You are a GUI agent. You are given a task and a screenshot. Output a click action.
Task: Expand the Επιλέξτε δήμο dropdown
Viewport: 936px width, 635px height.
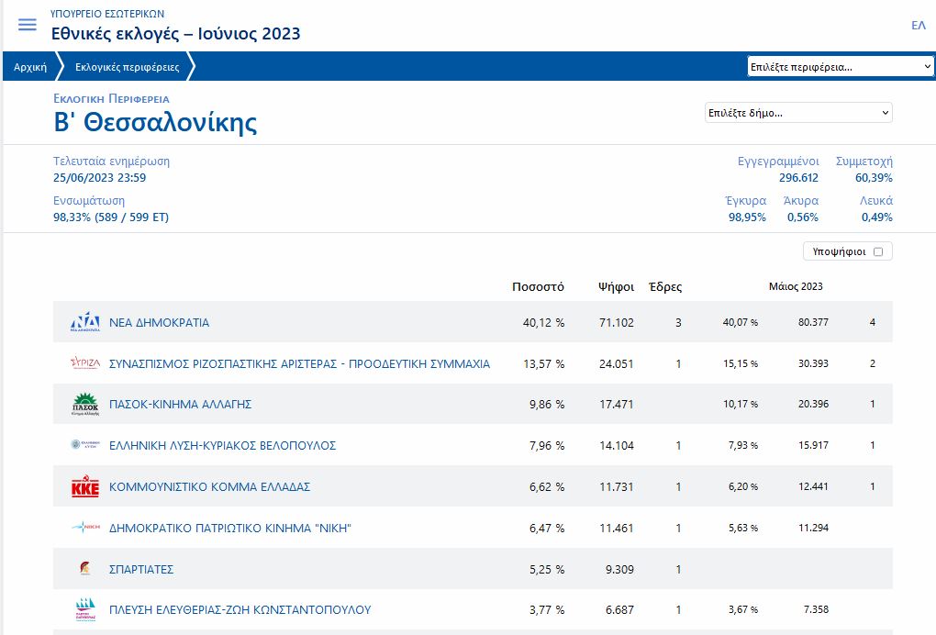coord(797,113)
